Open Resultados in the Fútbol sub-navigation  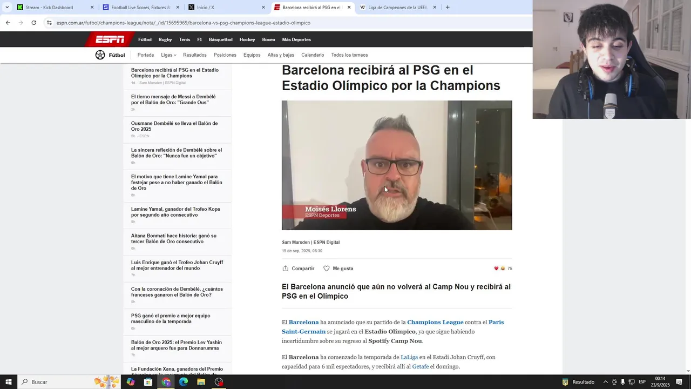point(195,55)
